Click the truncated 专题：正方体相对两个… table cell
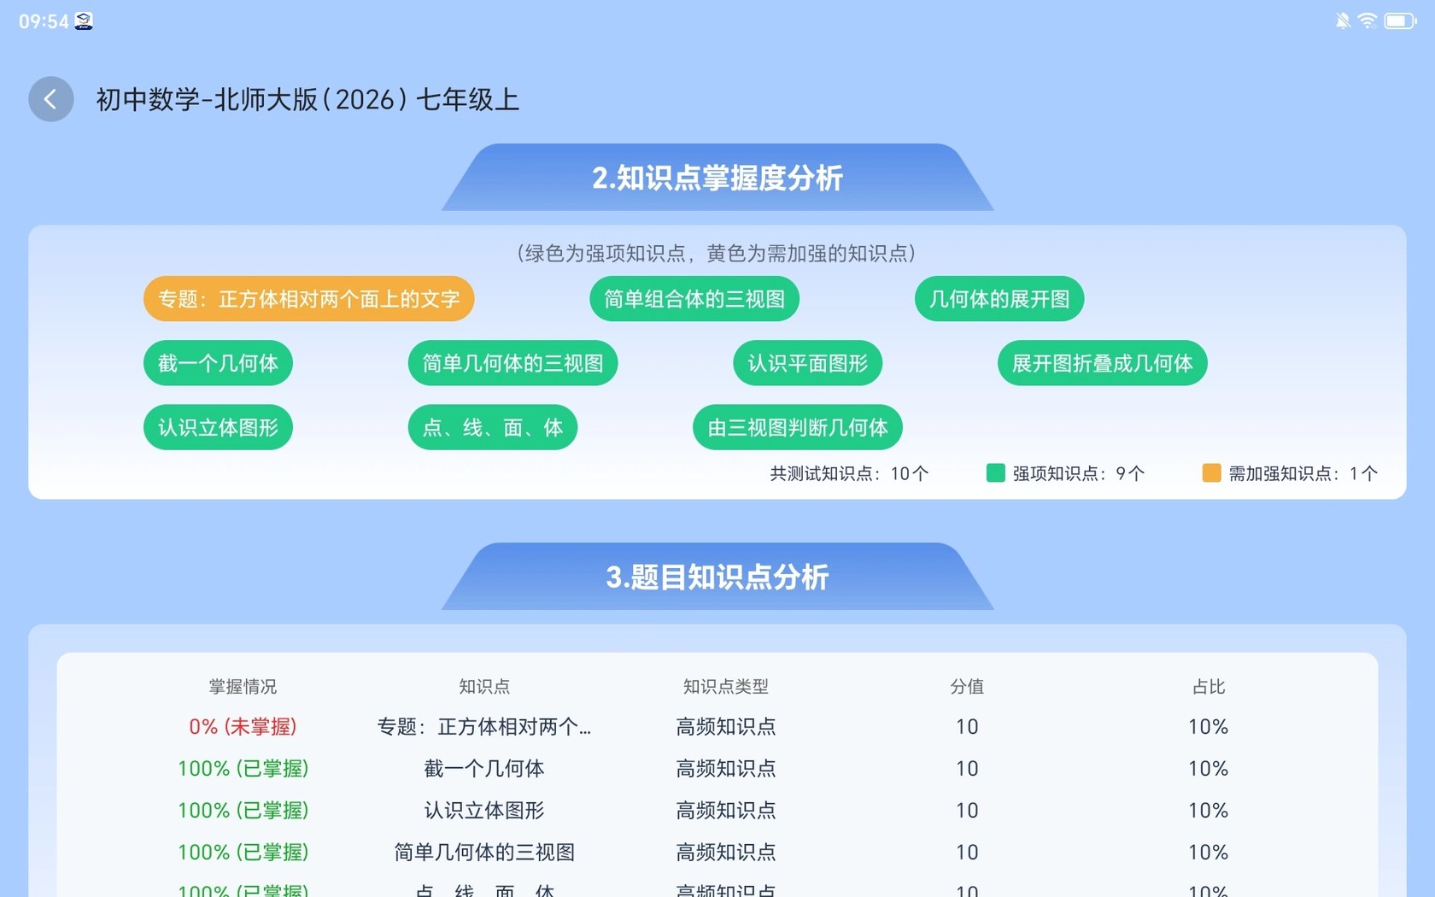 (x=484, y=727)
